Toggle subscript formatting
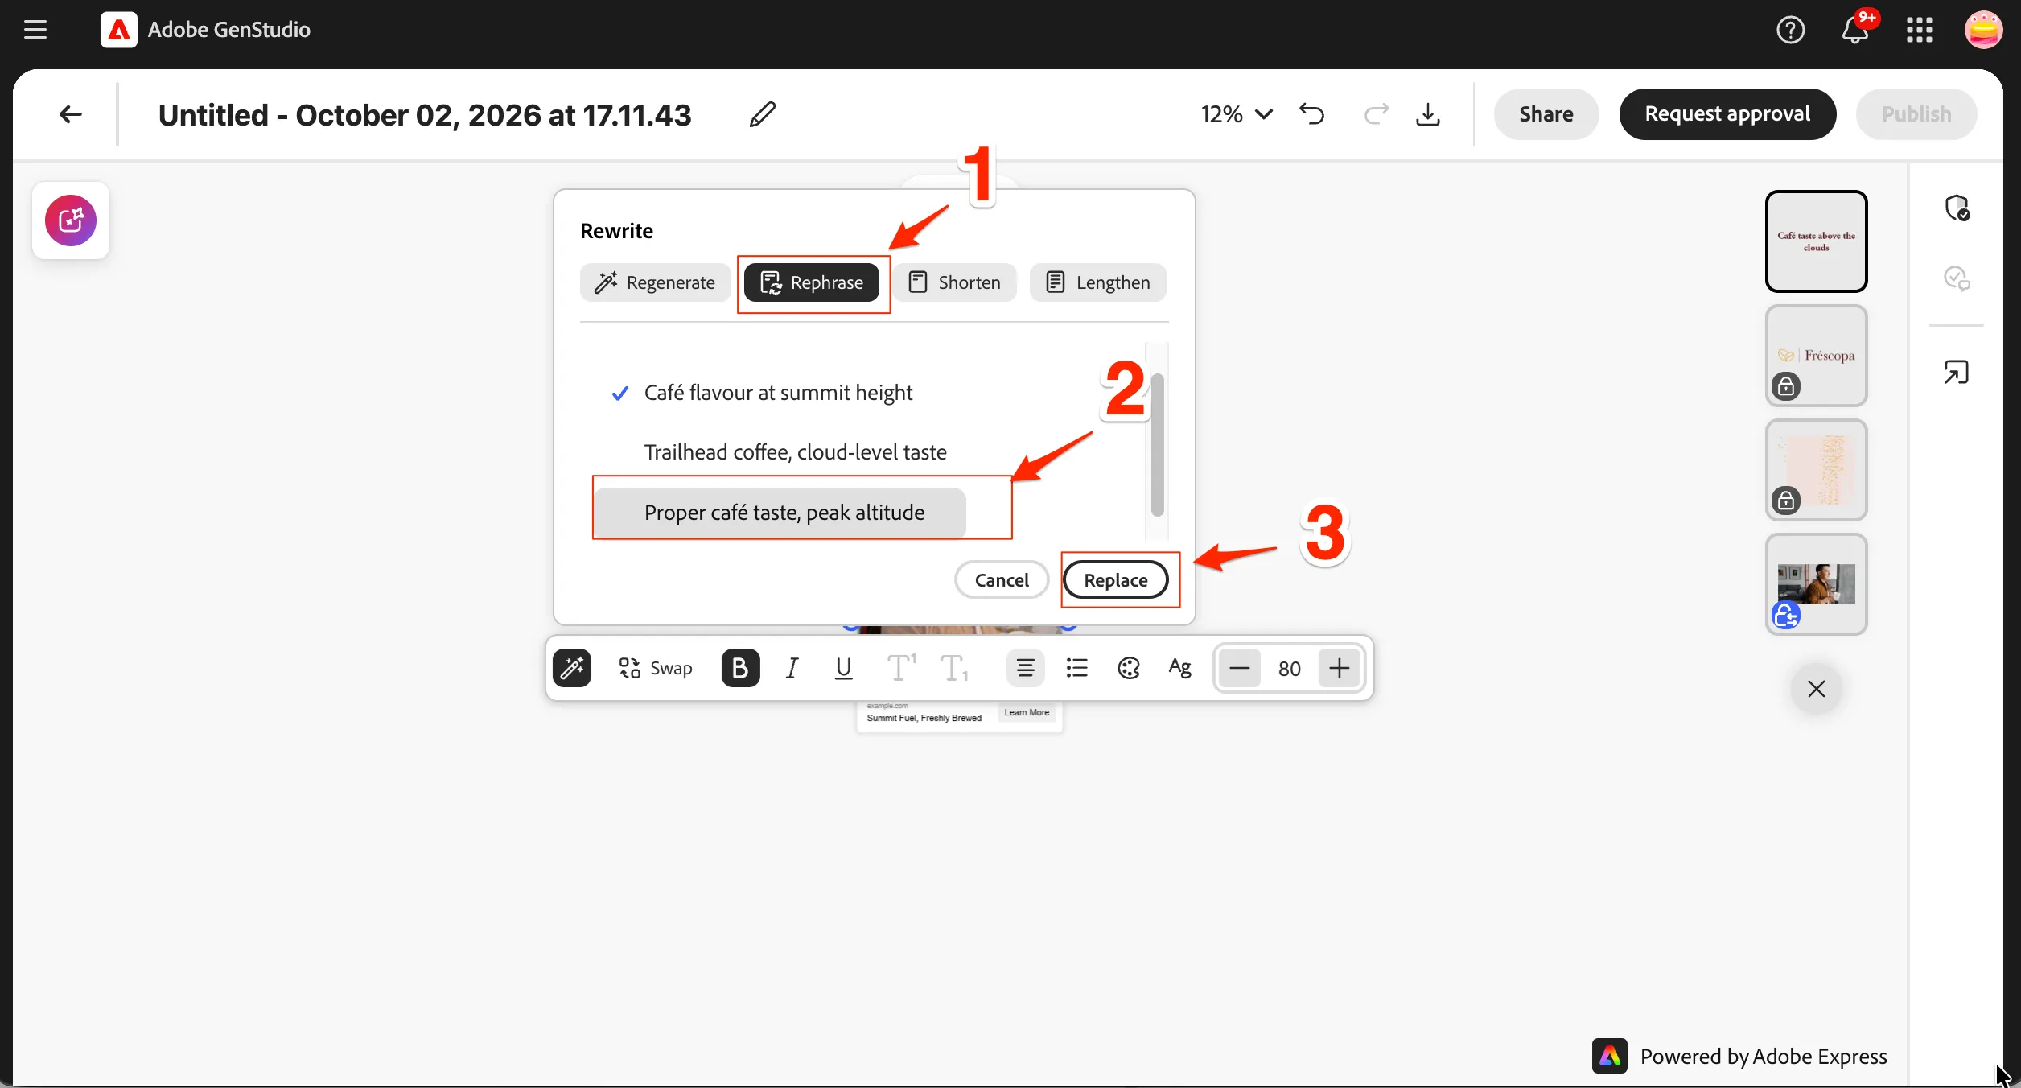 click(954, 668)
